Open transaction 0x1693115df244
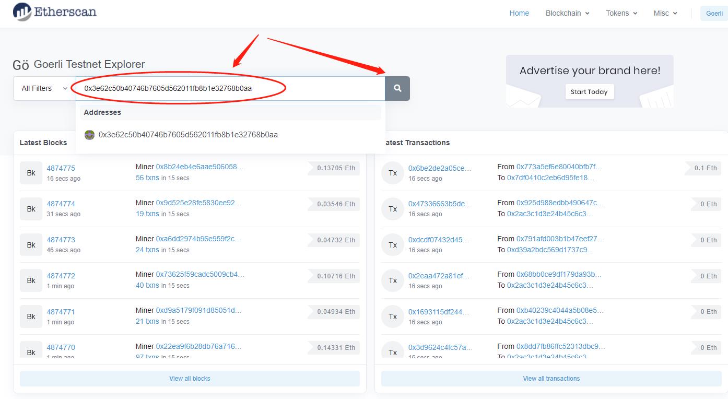Viewport: 728px width, 399px height. (439, 312)
